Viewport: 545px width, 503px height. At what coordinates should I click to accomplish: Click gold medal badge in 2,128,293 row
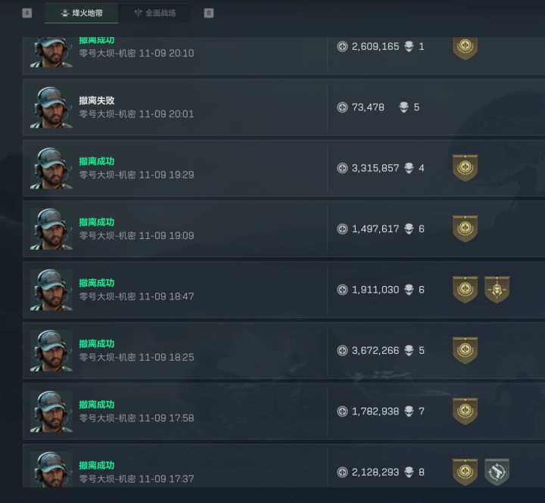[465, 472]
